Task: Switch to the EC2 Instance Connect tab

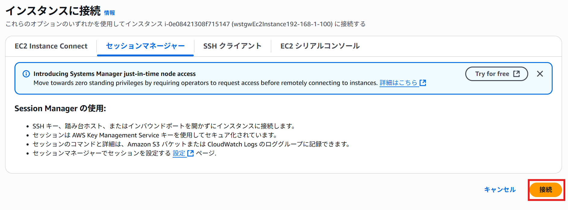Action: click(51, 46)
